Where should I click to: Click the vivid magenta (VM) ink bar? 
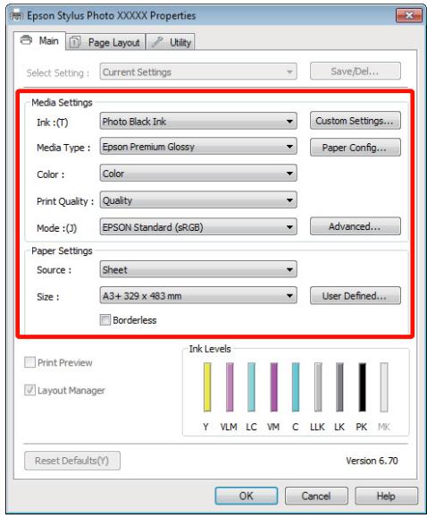[x=274, y=387]
